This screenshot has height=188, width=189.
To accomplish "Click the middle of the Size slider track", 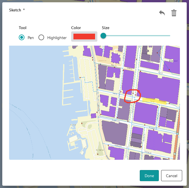I will pos(137,36).
